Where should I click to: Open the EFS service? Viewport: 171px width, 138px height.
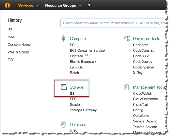pos(73,99)
